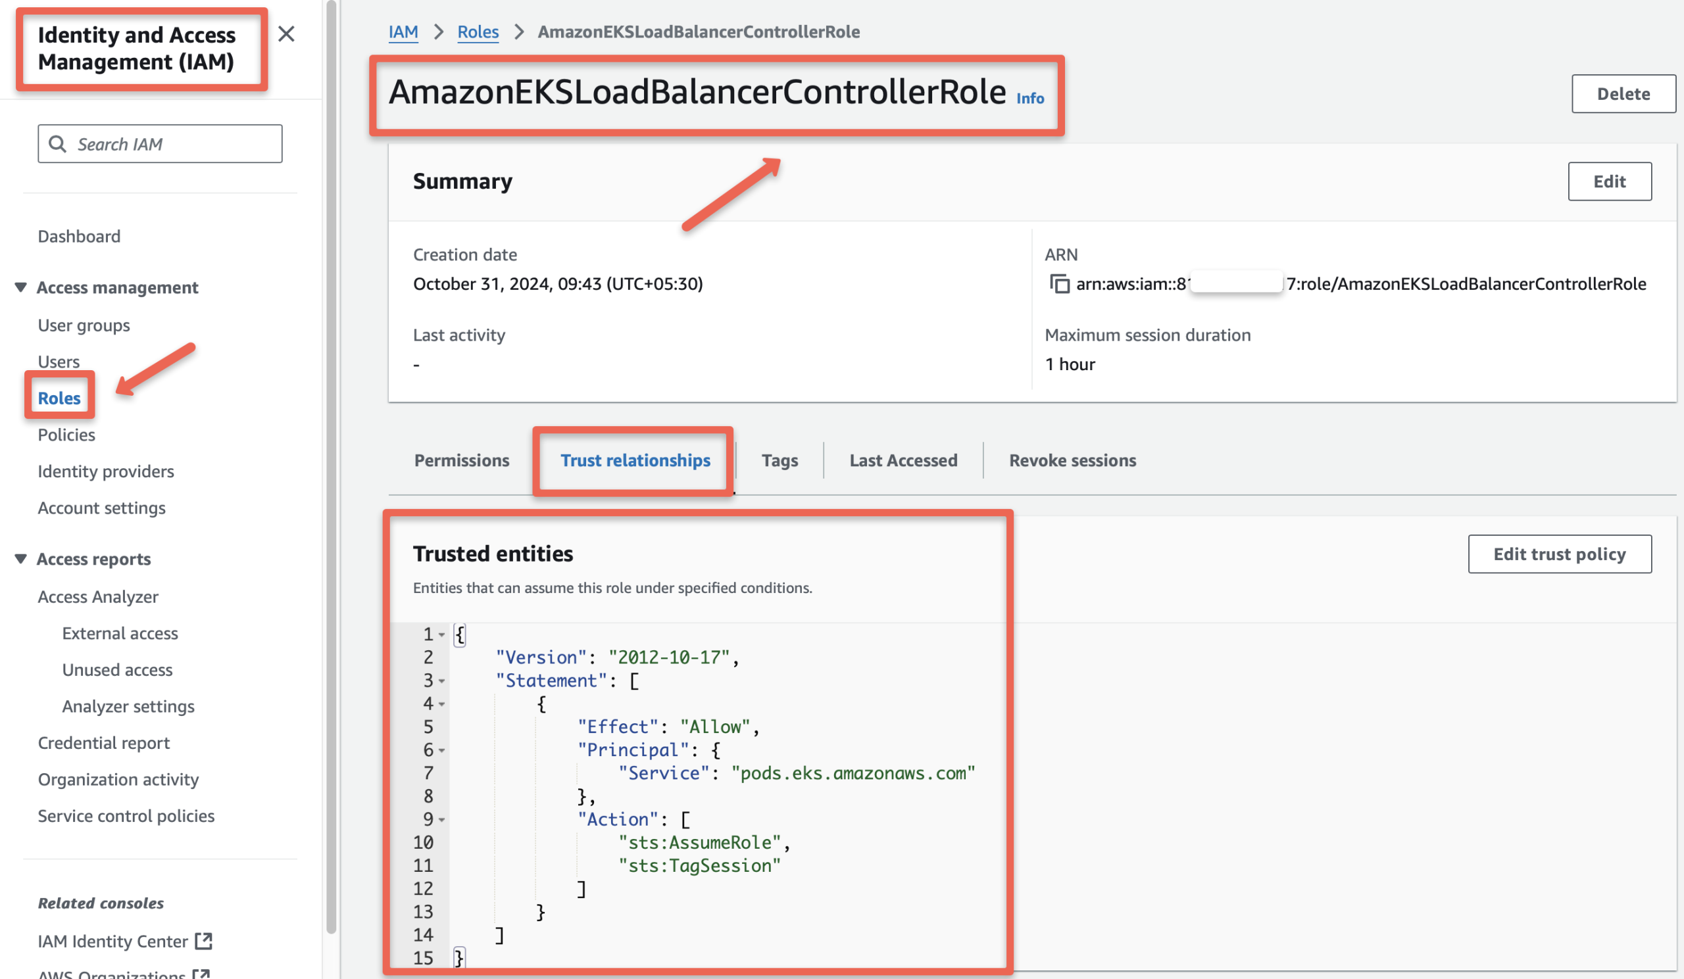Click the Delete button
This screenshot has width=1684, height=979.
coord(1623,93)
